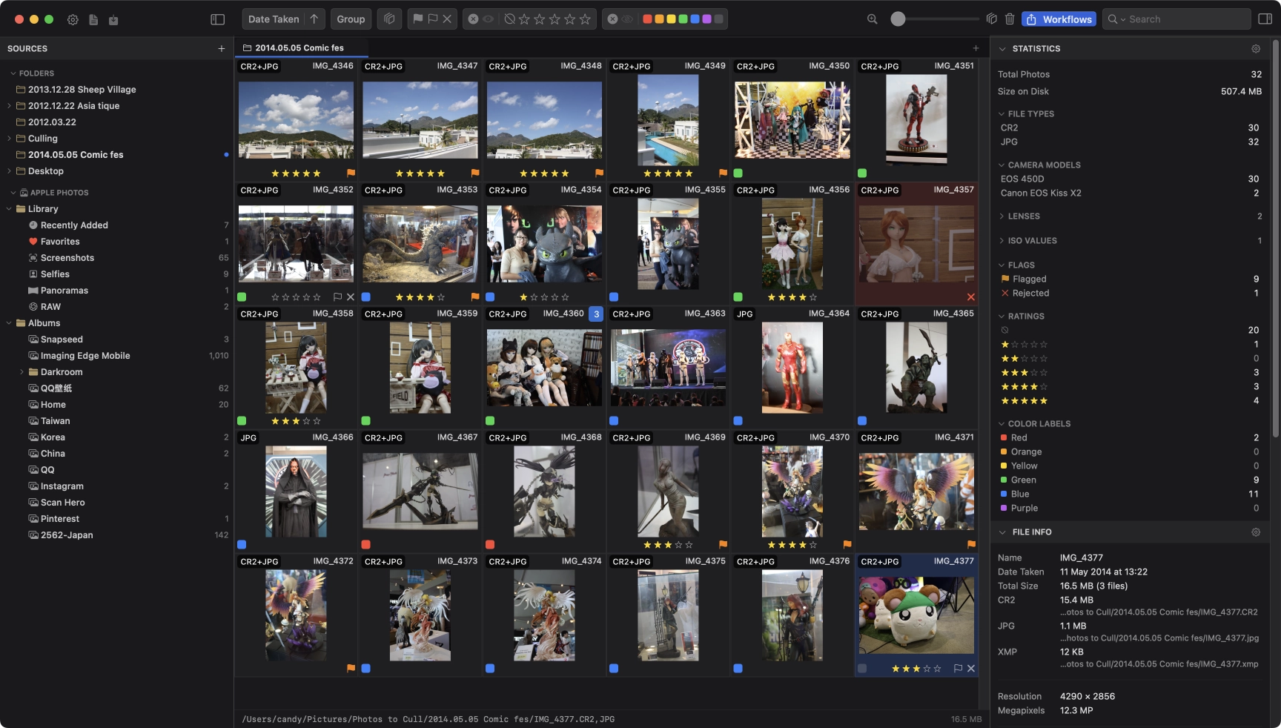Toggle reject X on IMG_4352 thumbnail
1281x728 pixels.
coord(351,297)
